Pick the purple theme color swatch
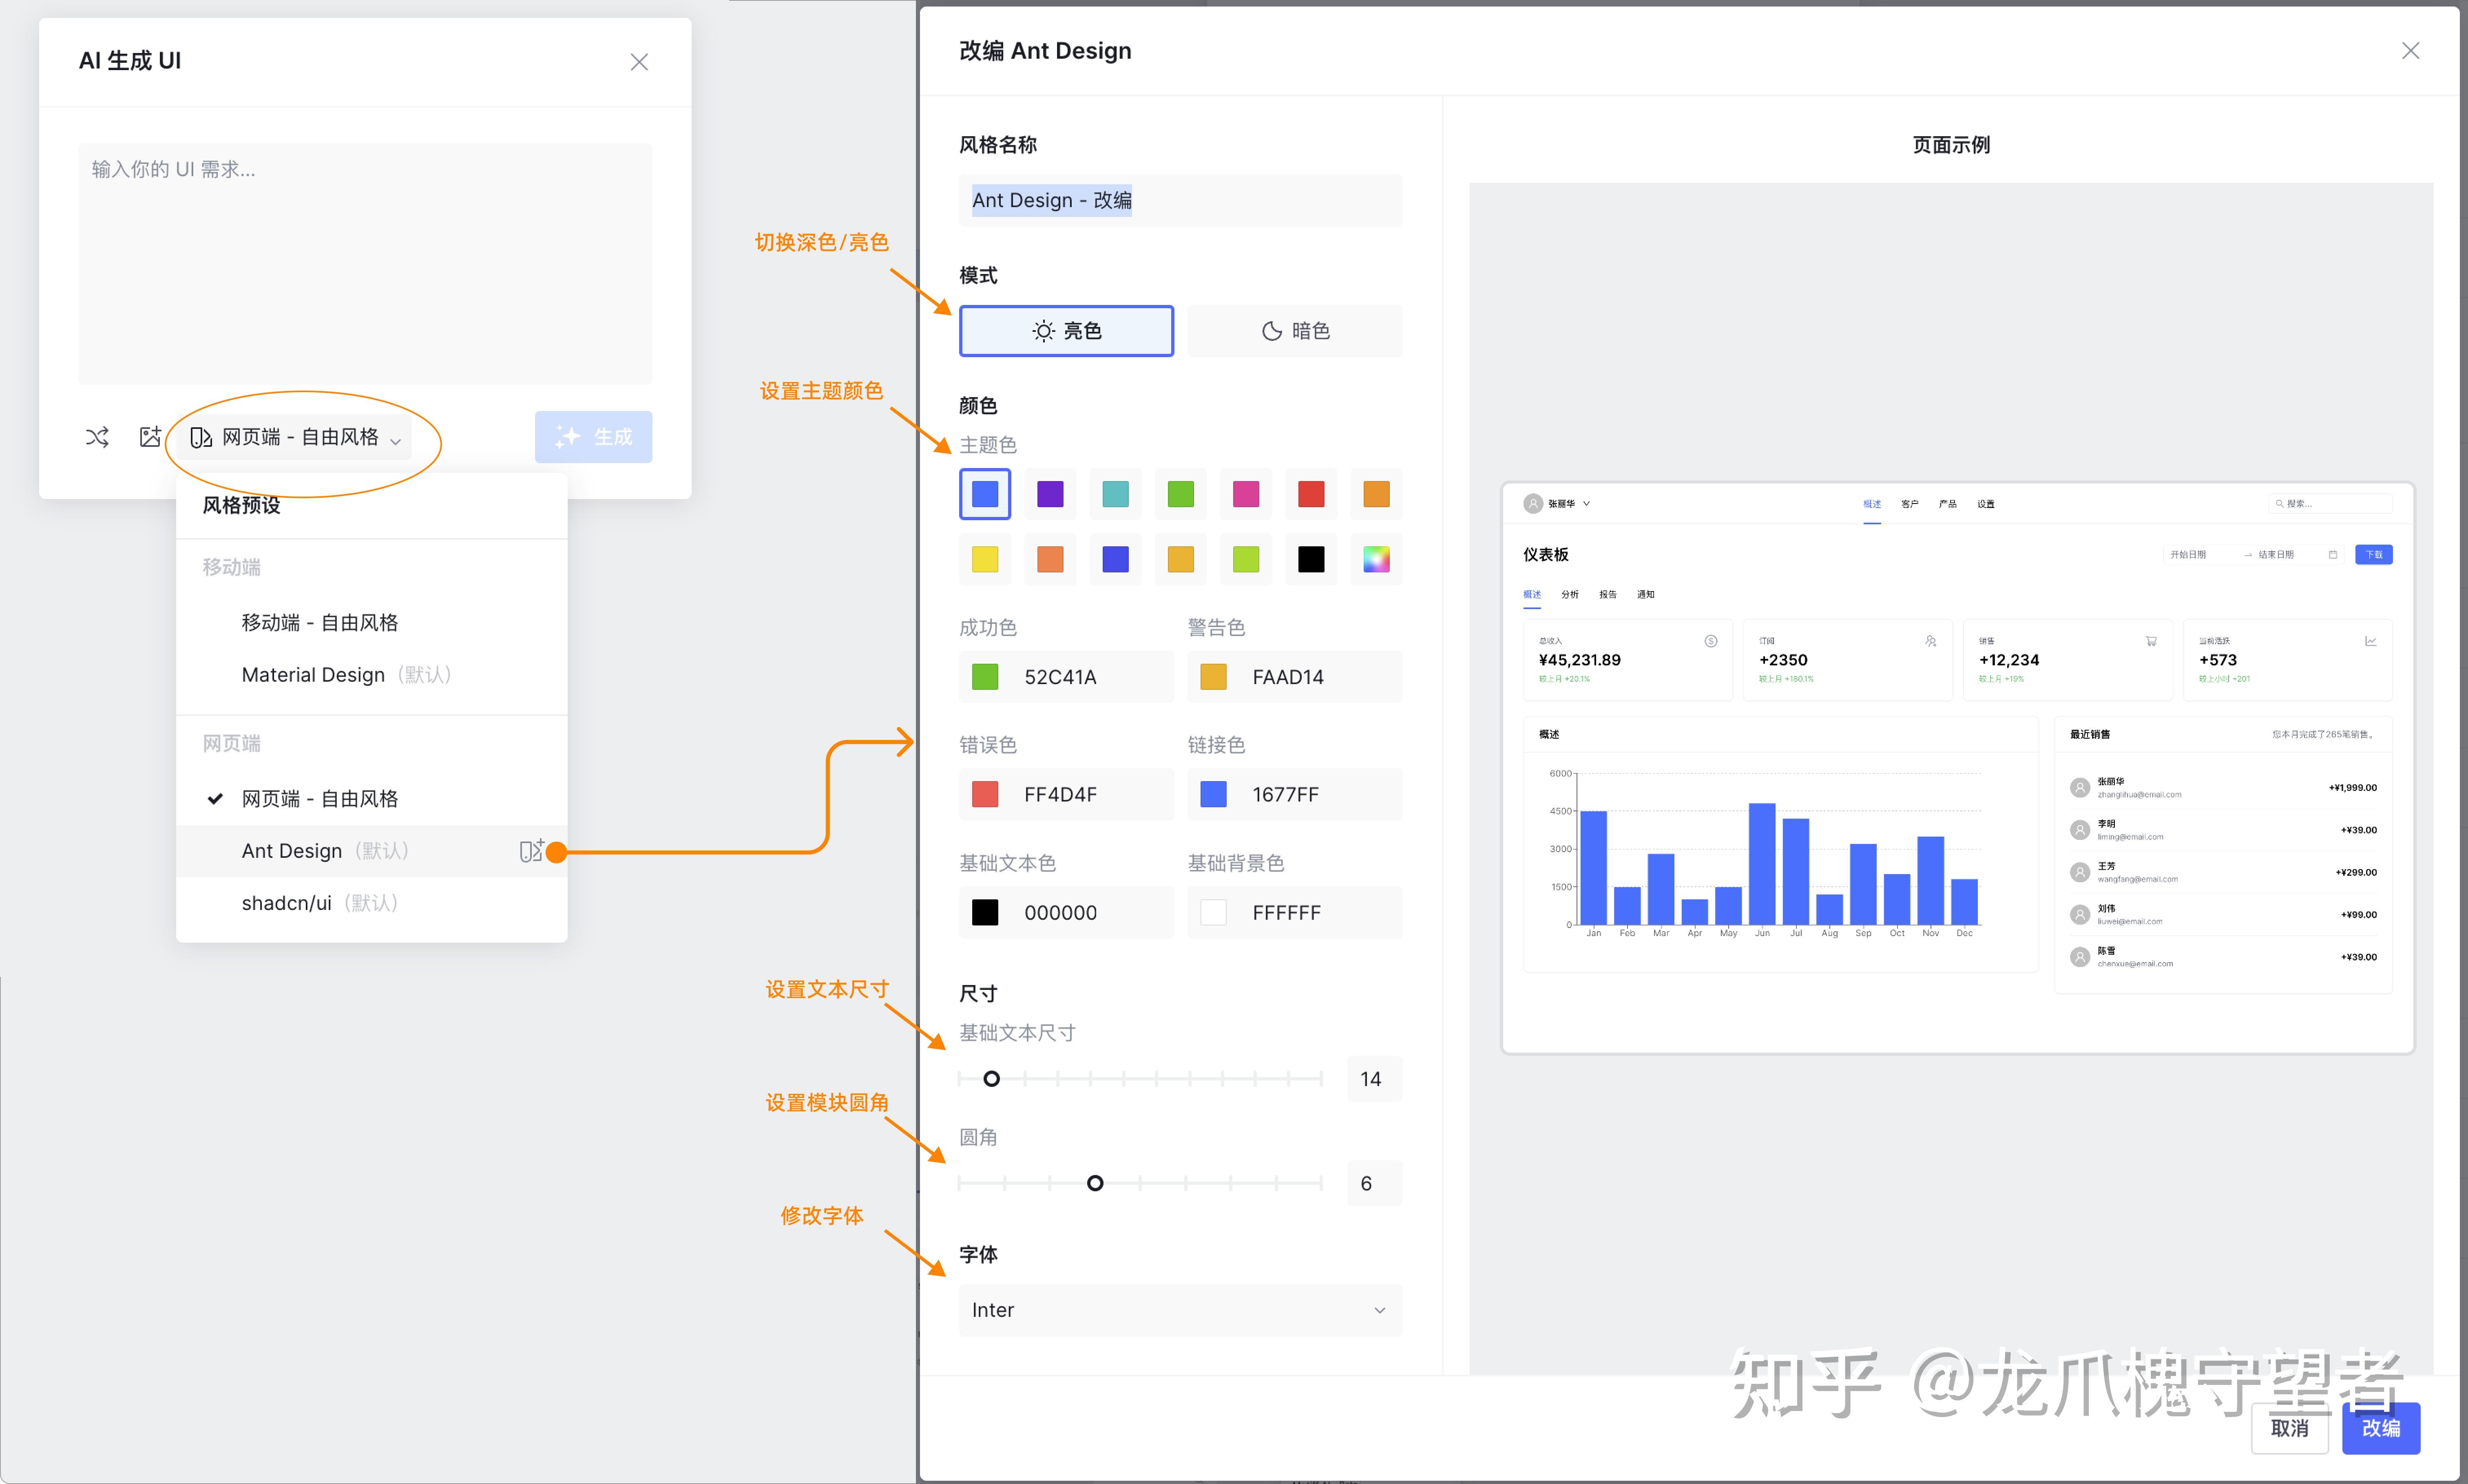 coord(1050,494)
